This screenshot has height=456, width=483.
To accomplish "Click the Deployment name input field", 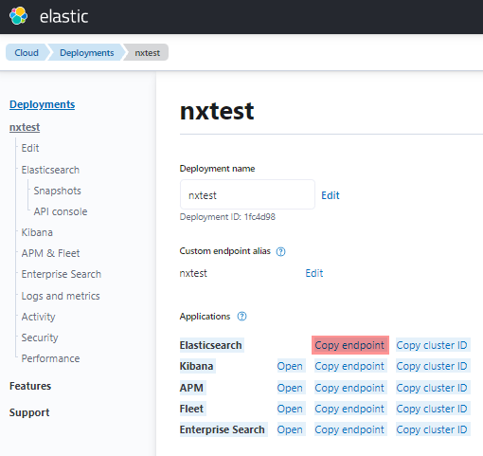I will pos(247,194).
